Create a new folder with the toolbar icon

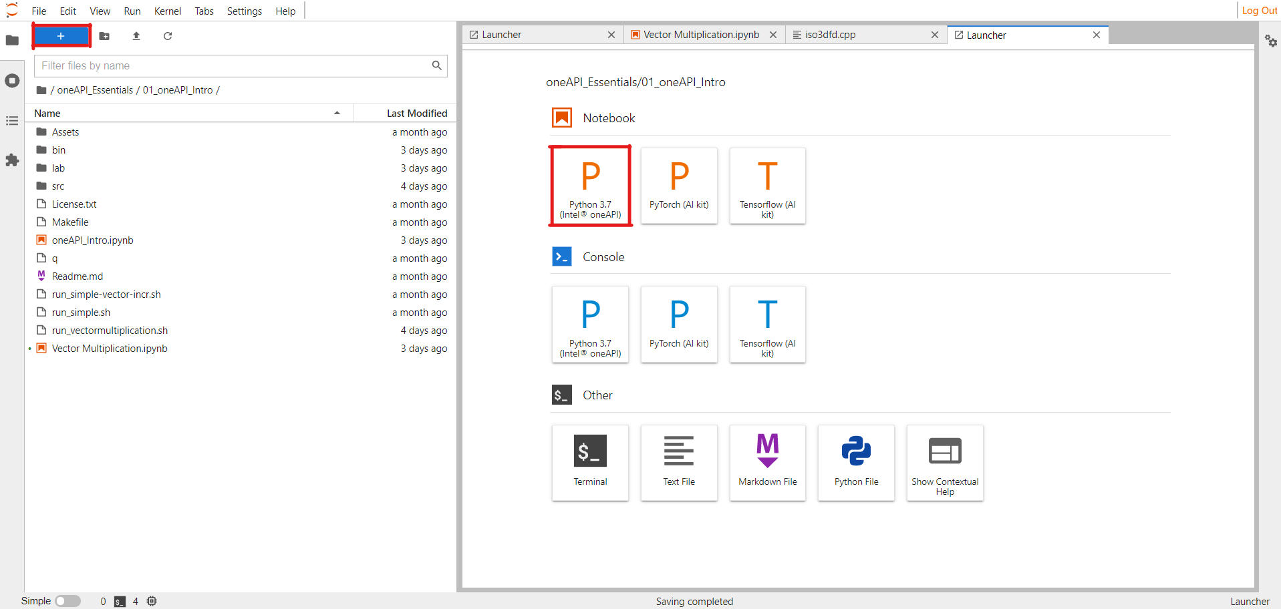(x=104, y=36)
